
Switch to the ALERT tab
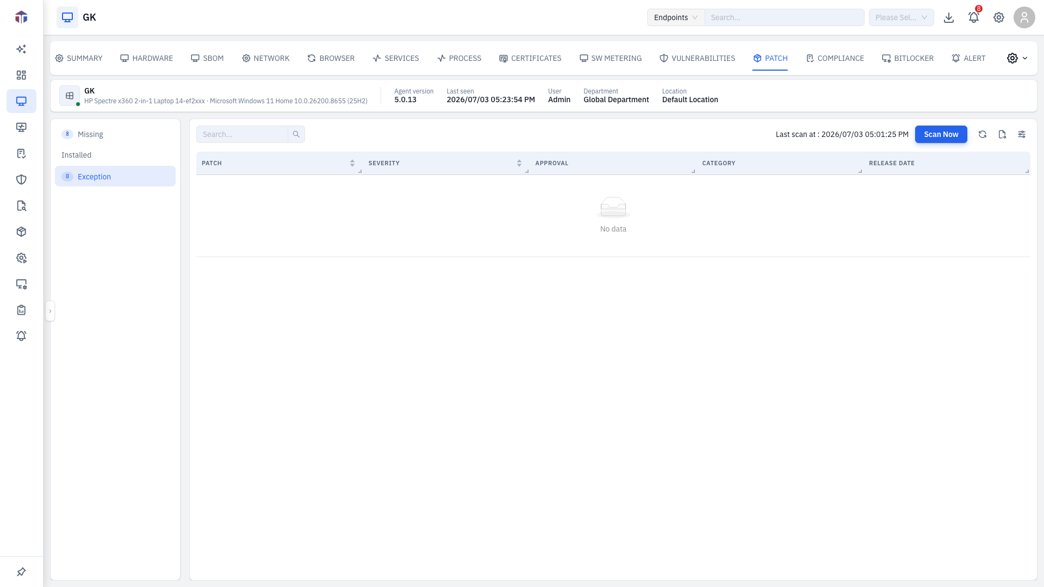[968, 58]
